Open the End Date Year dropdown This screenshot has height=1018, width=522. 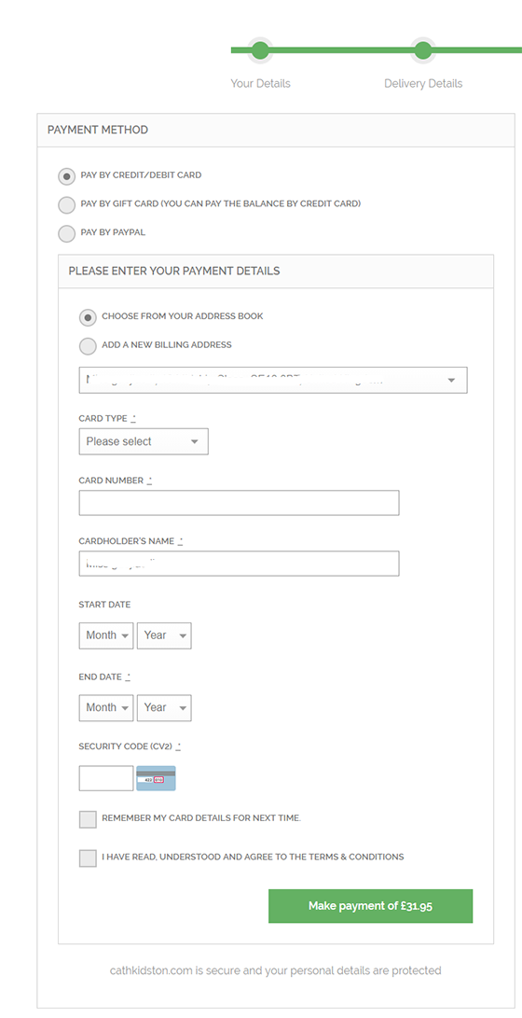point(164,707)
